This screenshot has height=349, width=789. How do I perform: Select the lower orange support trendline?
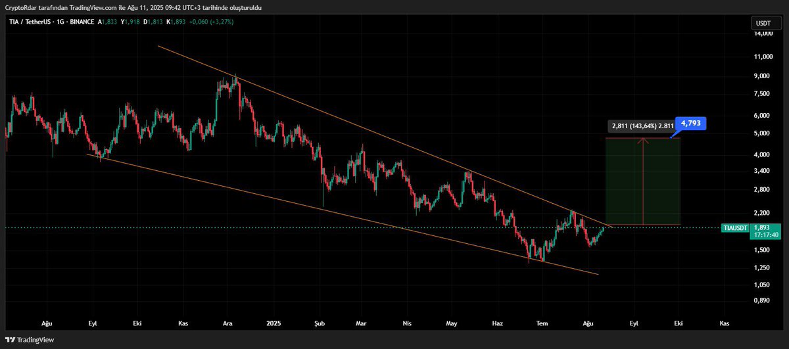pyautogui.click(x=342, y=214)
